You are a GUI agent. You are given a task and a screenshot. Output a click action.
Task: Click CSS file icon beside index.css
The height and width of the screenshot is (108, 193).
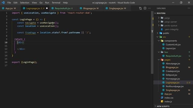[x=162, y=98]
